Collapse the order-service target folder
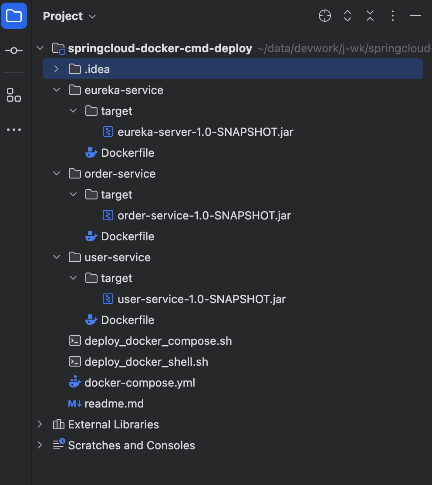 (x=73, y=194)
